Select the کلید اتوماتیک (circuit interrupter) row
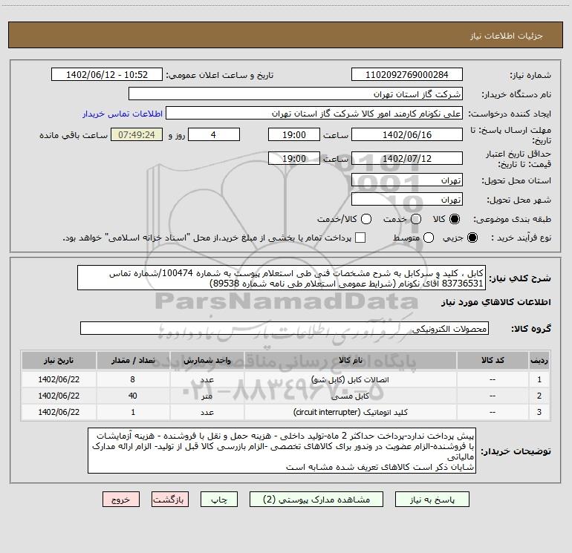The image size is (572, 553). pos(286,412)
